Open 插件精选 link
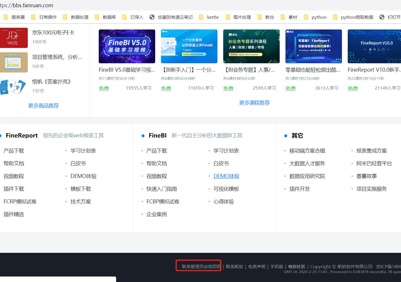Viewport: 401px width, 282px height. [x=14, y=214]
